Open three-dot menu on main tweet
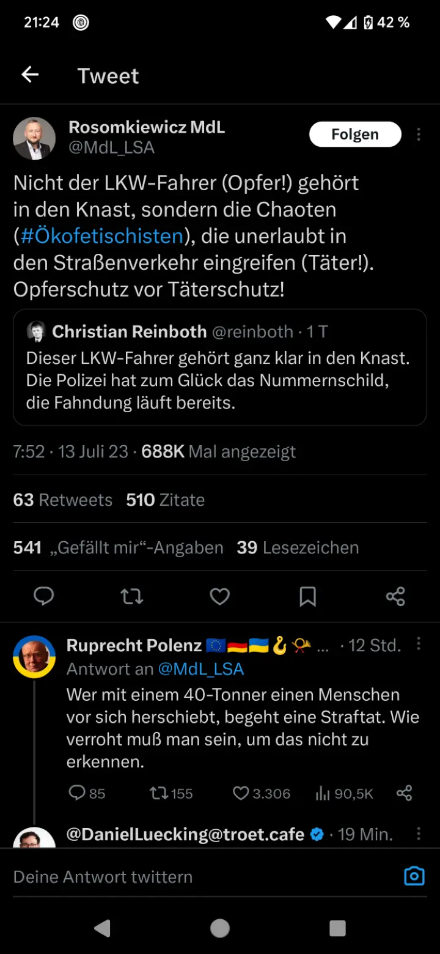The height and width of the screenshot is (954, 440). coord(419,135)
